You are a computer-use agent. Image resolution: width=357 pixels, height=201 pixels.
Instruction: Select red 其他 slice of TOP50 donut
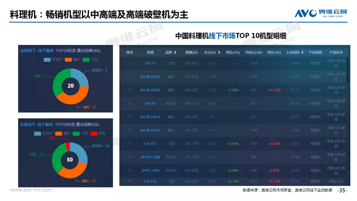click(68, 147)
